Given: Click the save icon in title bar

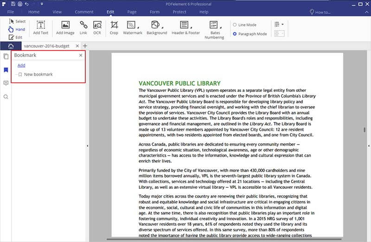Looking at the screenshot, I should (x=13, y=4).
